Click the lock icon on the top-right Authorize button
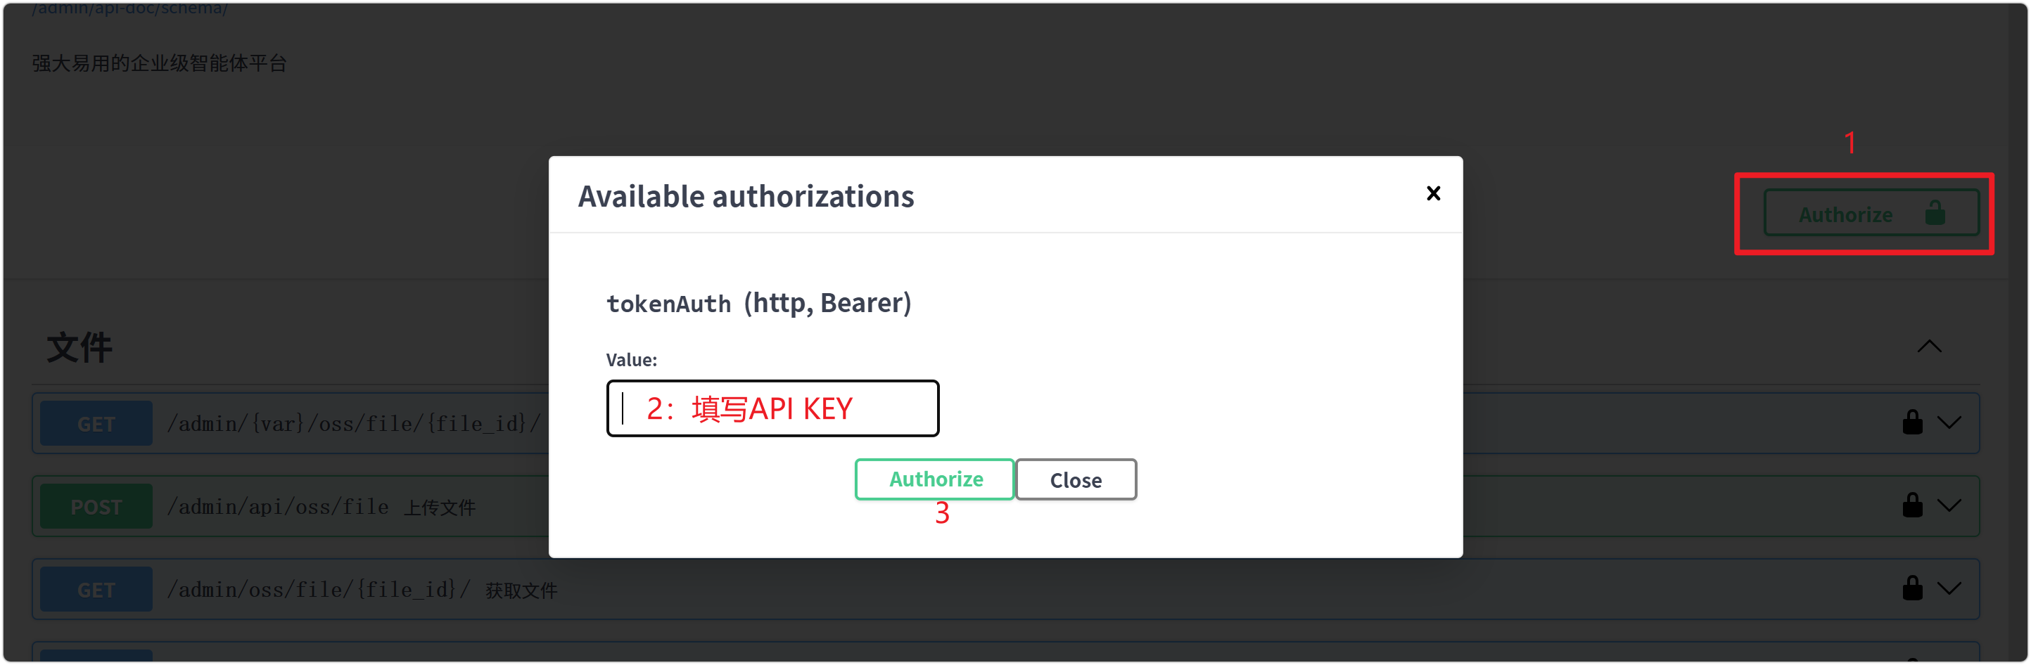Viewport: 2031px width, 665px height. [x=1934, y=213]
